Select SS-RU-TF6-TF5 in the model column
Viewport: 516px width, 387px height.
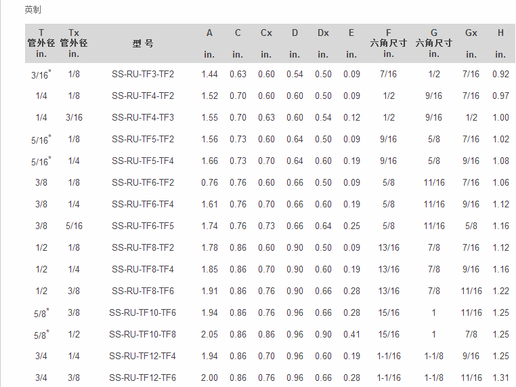point(142,226)
